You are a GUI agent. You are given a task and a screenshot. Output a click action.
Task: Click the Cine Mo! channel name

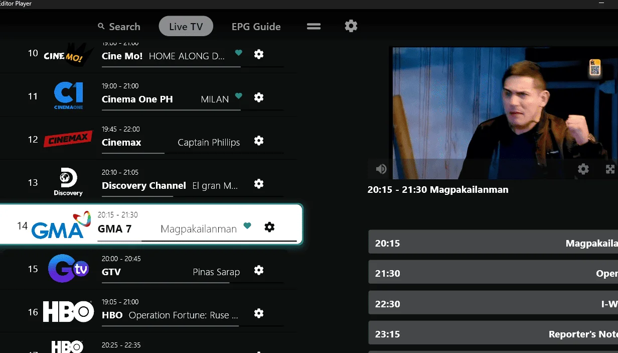coord(122,56)
